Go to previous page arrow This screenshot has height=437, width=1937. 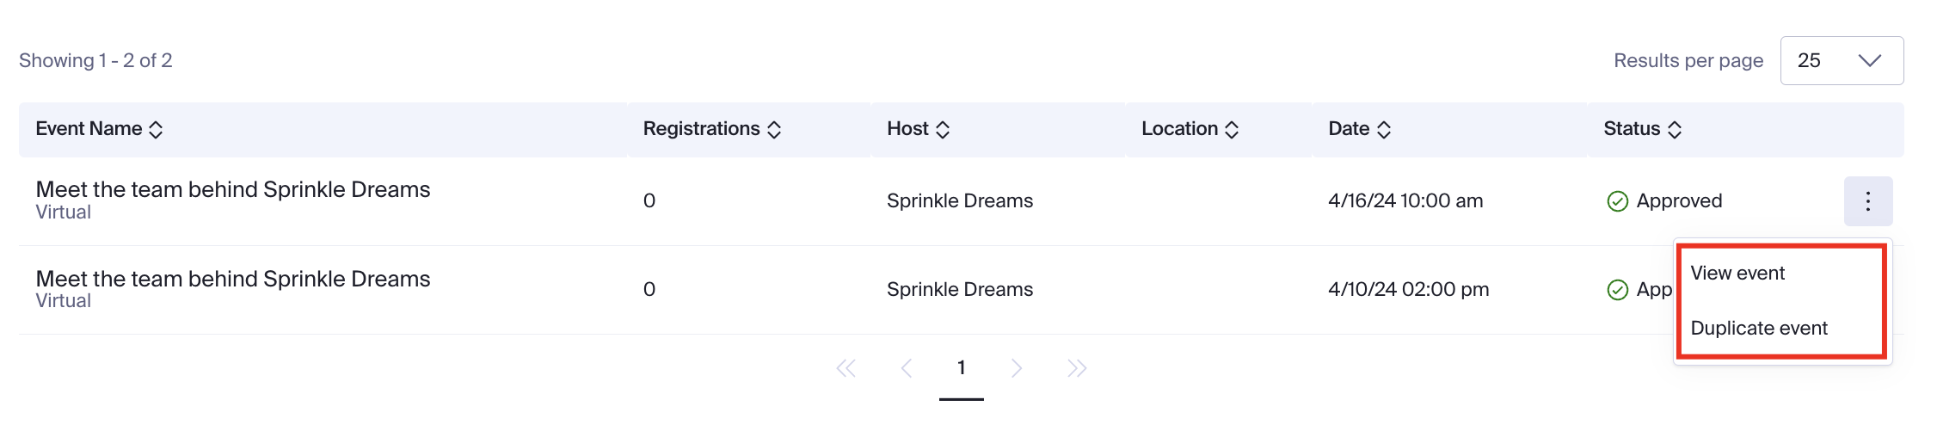coord(906,368)
